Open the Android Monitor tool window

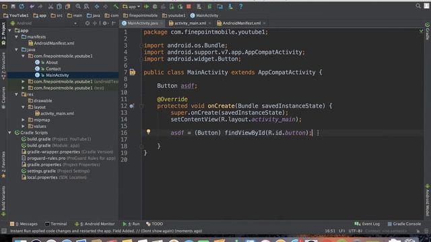(x=95, y=224)
